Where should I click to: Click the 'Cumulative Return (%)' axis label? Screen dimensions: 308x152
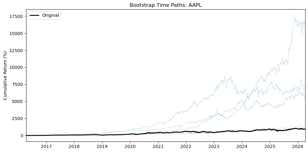(5, 75)
